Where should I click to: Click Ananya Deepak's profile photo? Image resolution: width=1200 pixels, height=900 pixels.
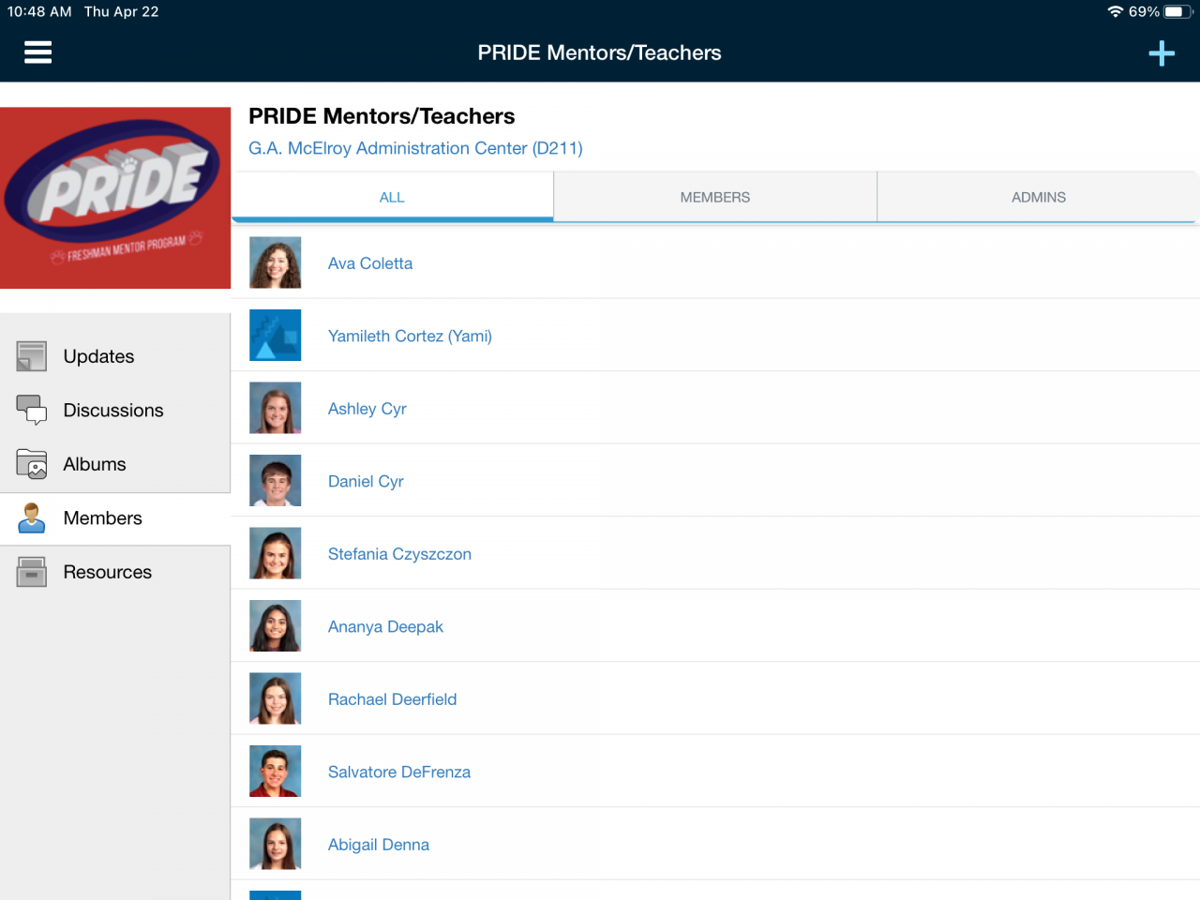(x=275, y=625)
